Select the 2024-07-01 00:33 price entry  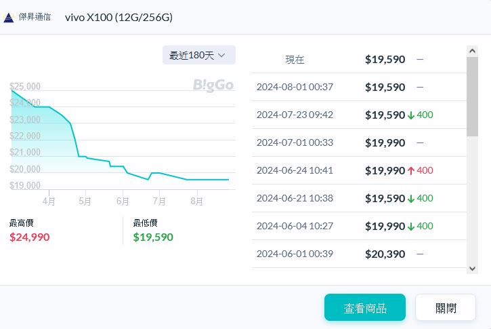(358, 143)
